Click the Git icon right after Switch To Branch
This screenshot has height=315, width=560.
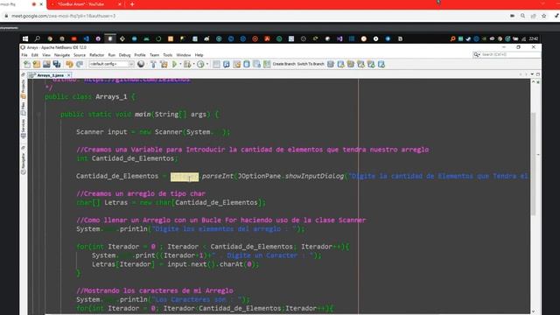pyautogui.click(x=331, y=64)
